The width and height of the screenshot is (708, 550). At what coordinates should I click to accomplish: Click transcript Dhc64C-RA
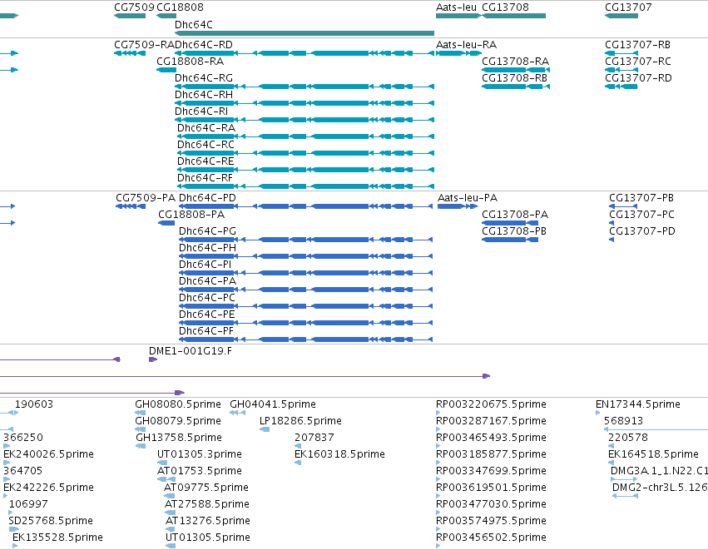(305, 136)
